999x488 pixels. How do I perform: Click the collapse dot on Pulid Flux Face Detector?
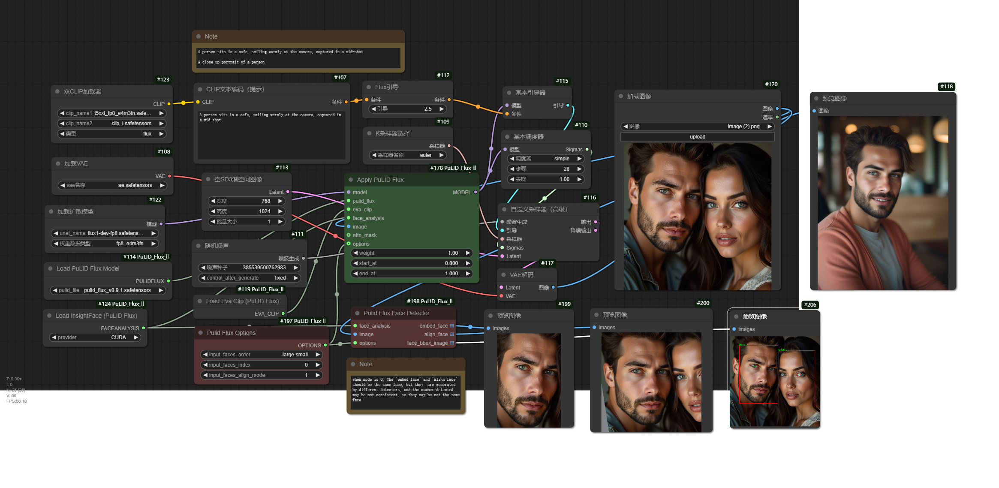click(x=357, y=313)
